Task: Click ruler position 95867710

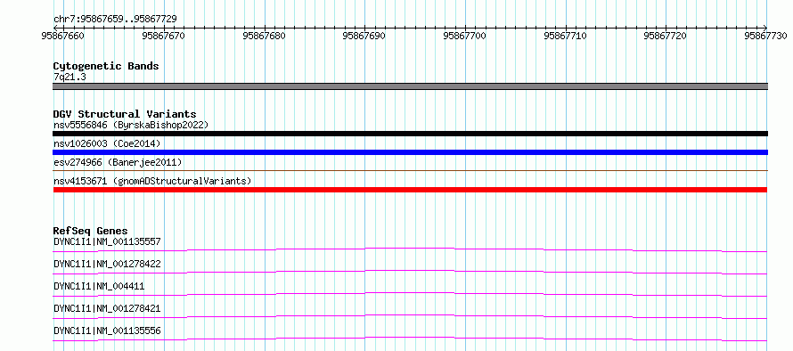Action: pos(565,36)
